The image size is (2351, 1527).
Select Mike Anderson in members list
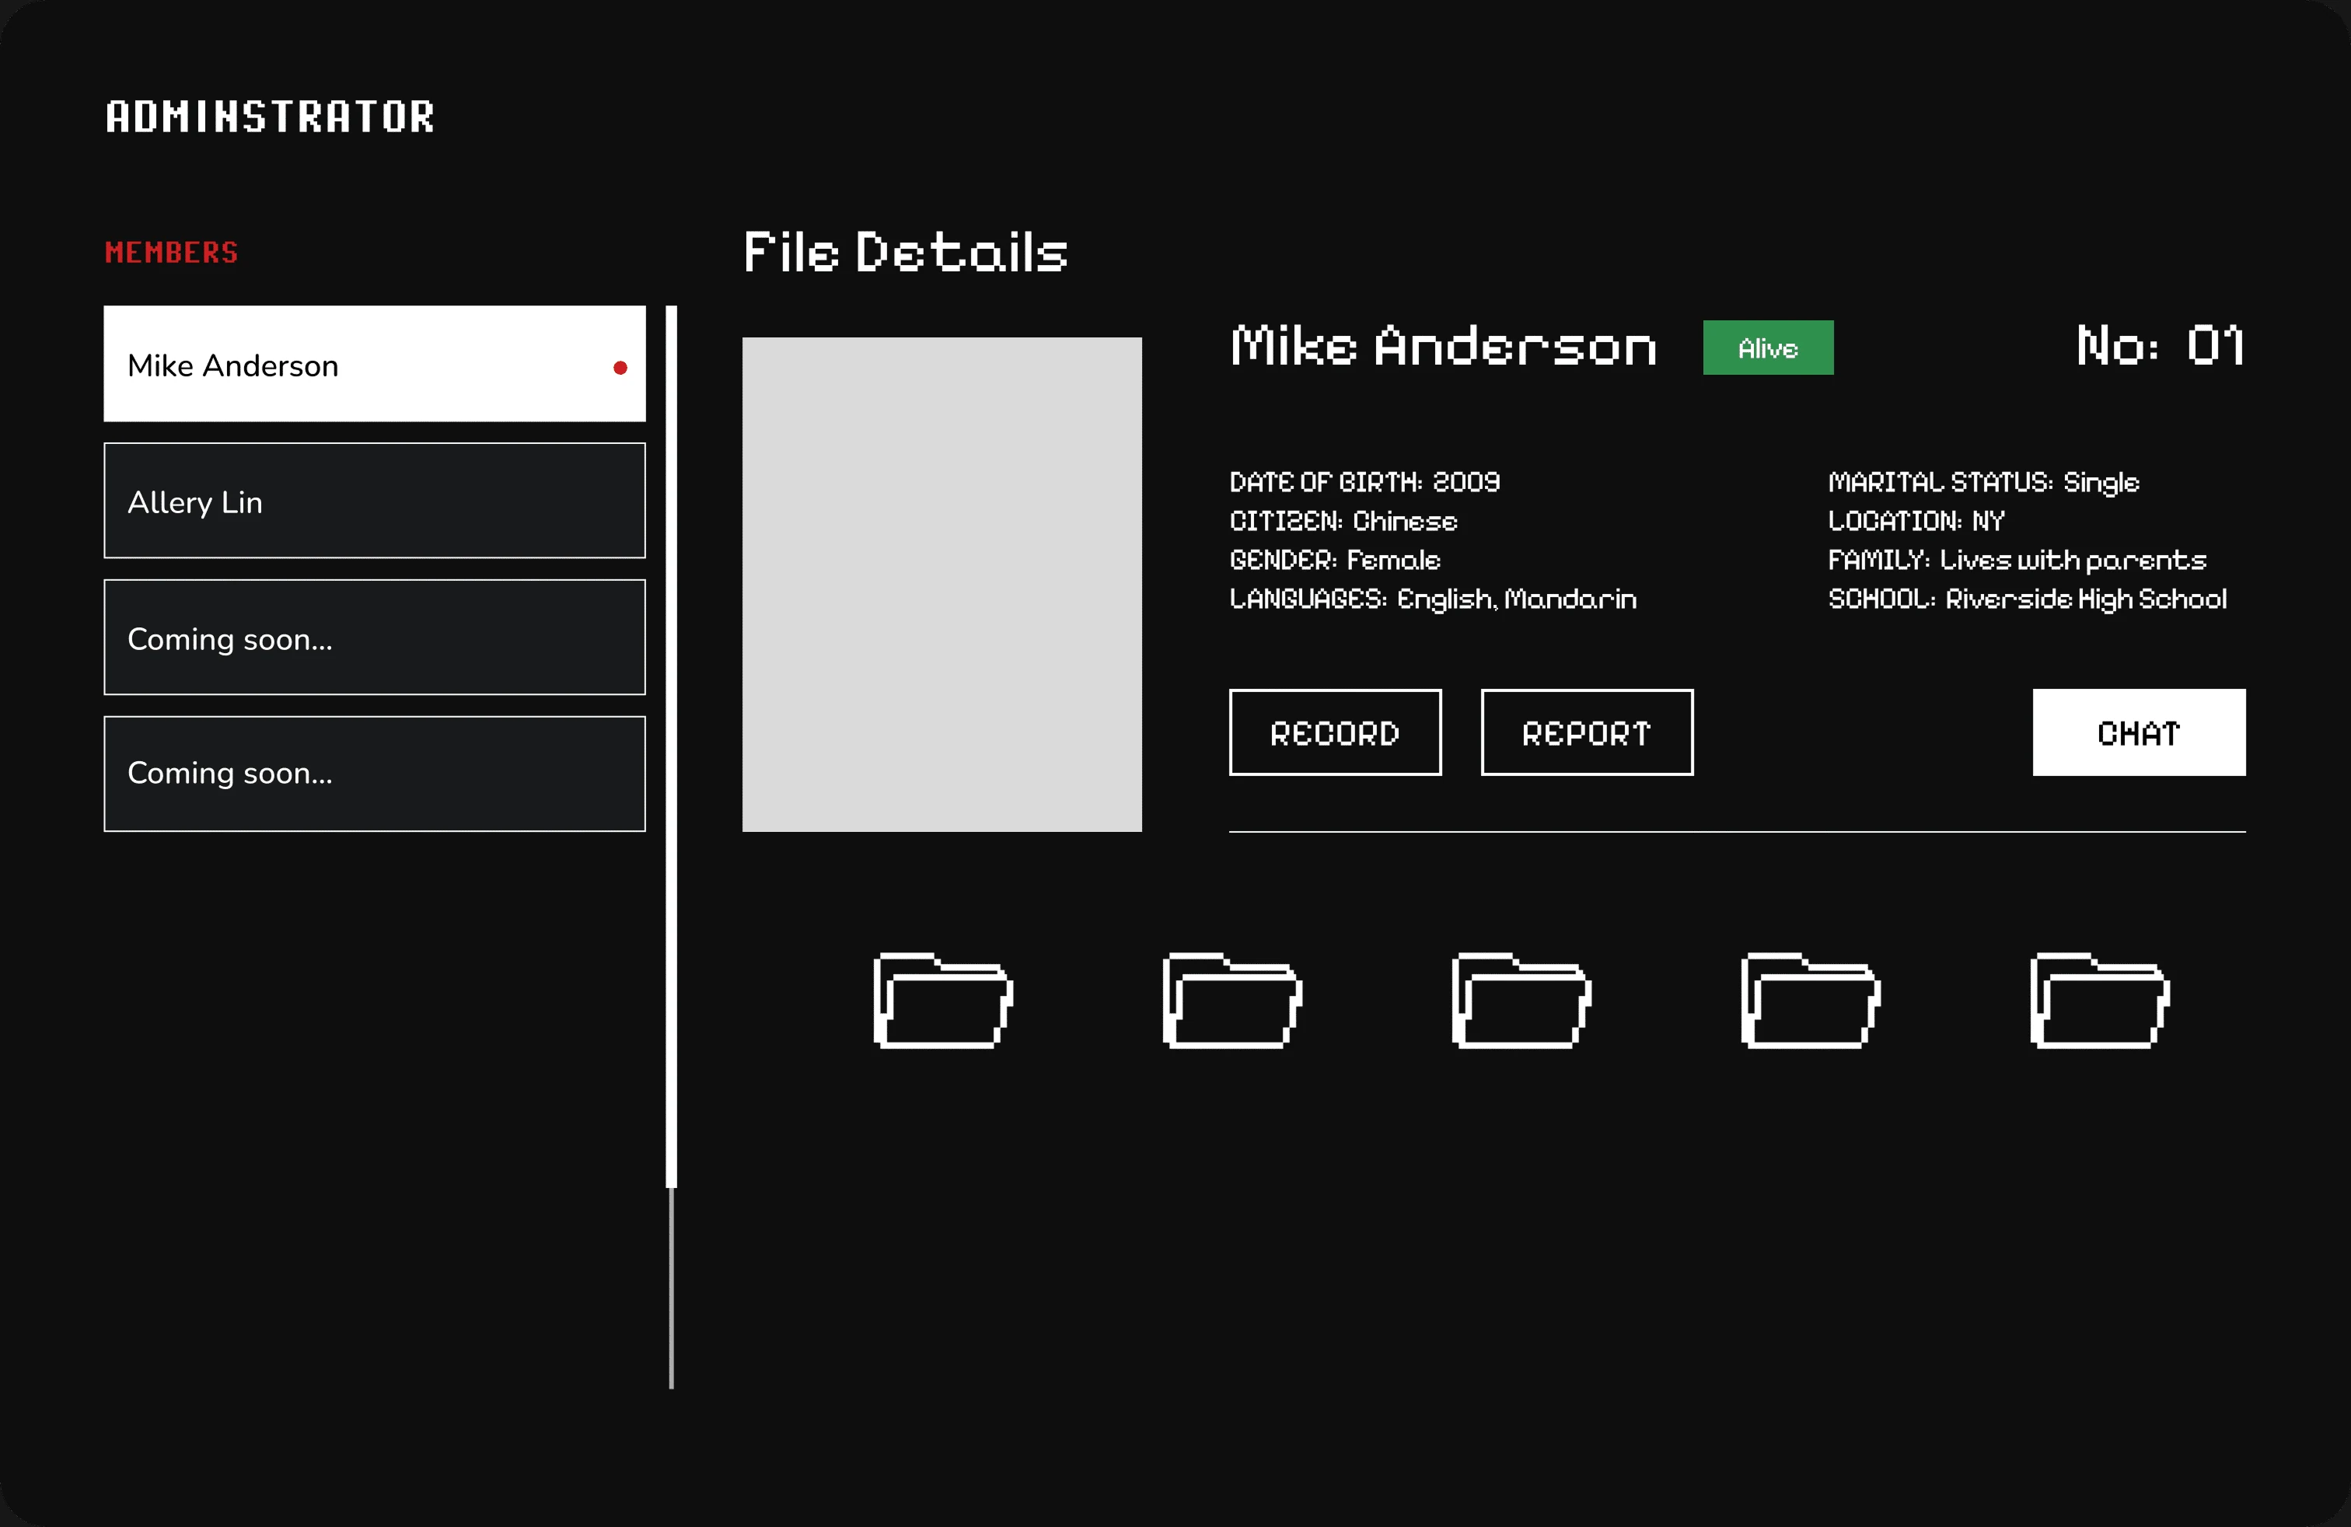click(x=375, y=363)
